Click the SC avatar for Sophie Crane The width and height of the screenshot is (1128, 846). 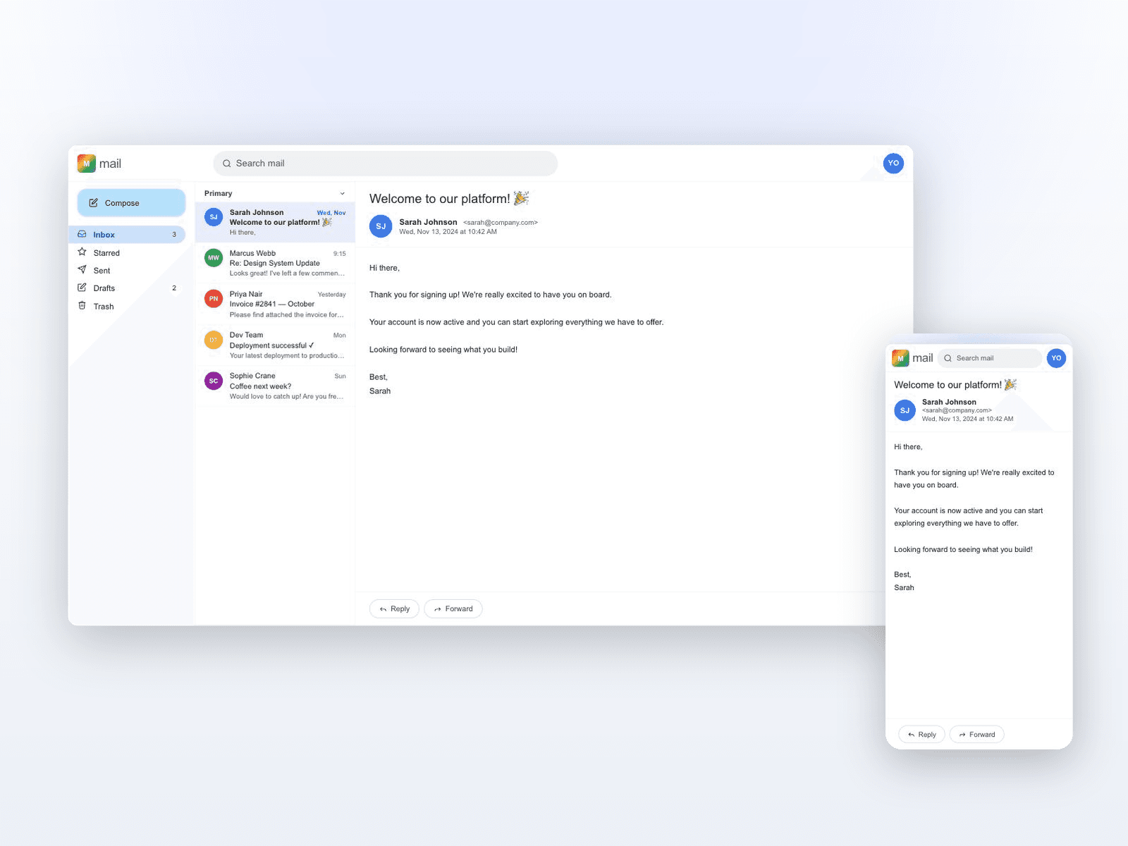214,381
